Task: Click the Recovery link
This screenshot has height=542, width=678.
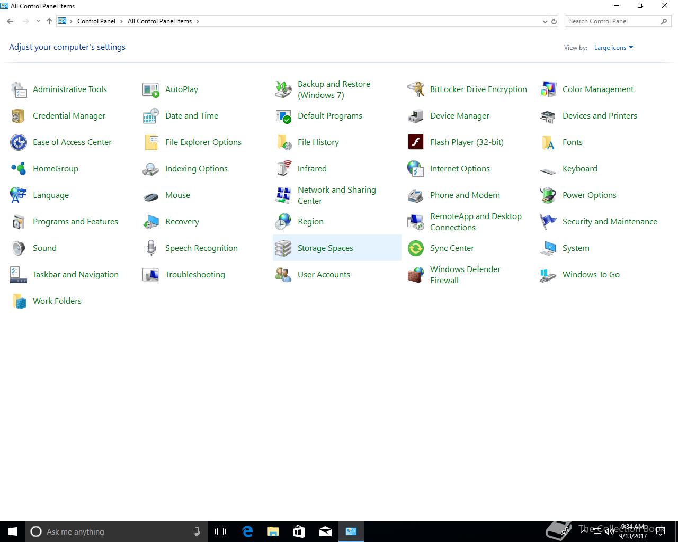Action: [182, 222]
